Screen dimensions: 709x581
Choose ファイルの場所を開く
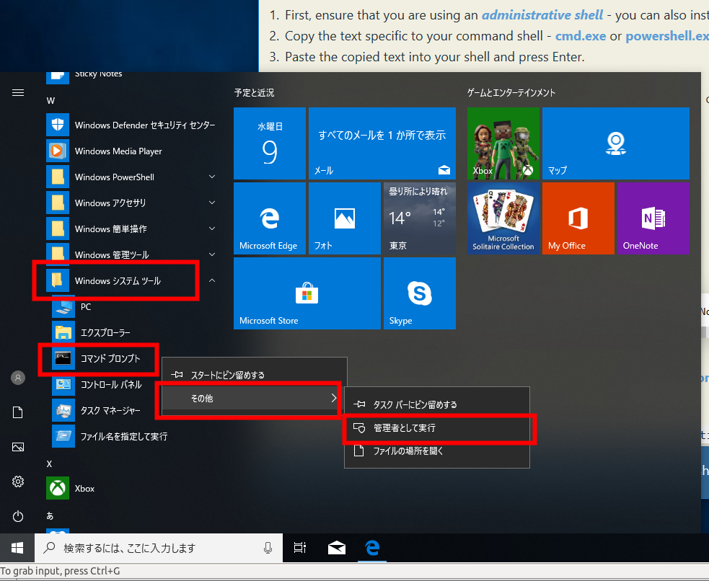(437, 451)
